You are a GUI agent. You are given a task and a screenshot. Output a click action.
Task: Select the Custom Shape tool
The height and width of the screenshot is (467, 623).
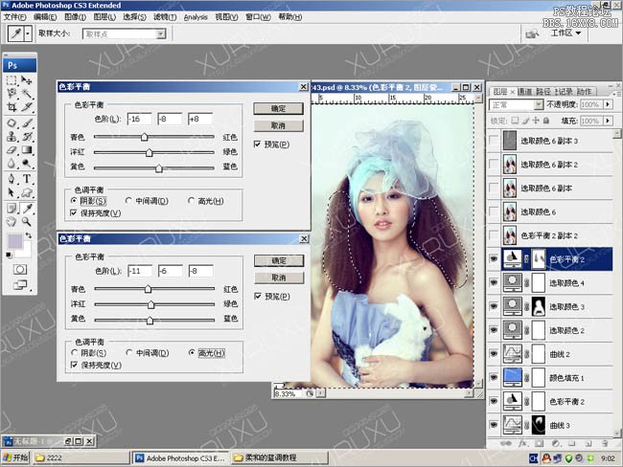click(x=27, y=192)
